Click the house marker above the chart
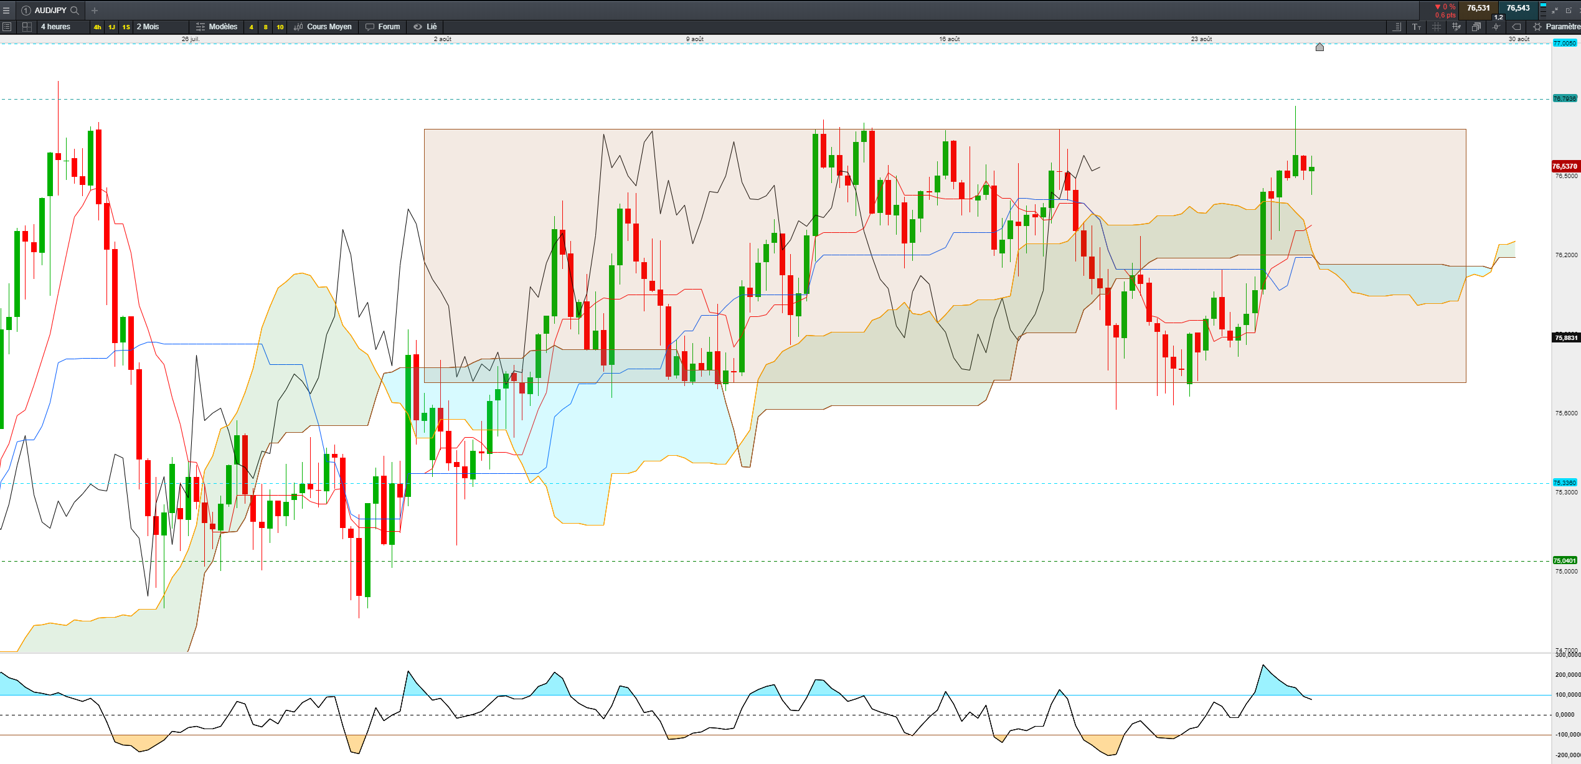 coord(1319,47)
